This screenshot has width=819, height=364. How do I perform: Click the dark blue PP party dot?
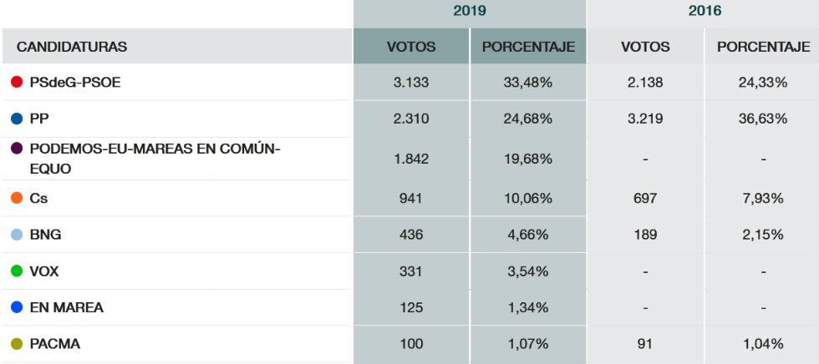point(17,119)
